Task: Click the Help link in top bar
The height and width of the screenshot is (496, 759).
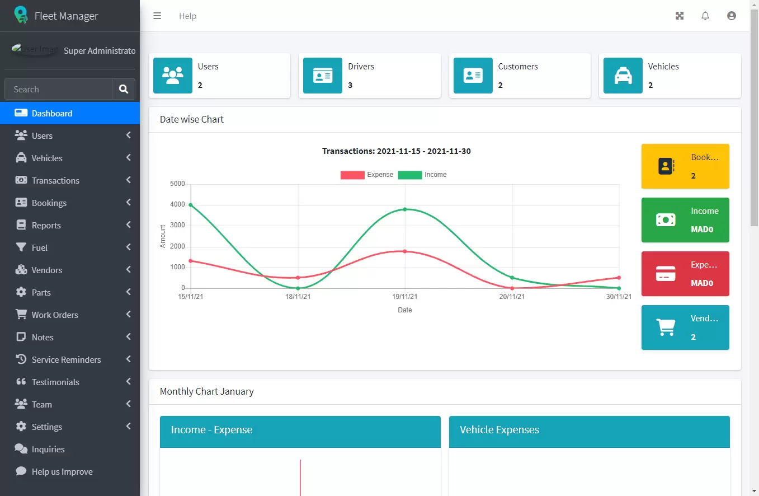Action: (187, 16)
